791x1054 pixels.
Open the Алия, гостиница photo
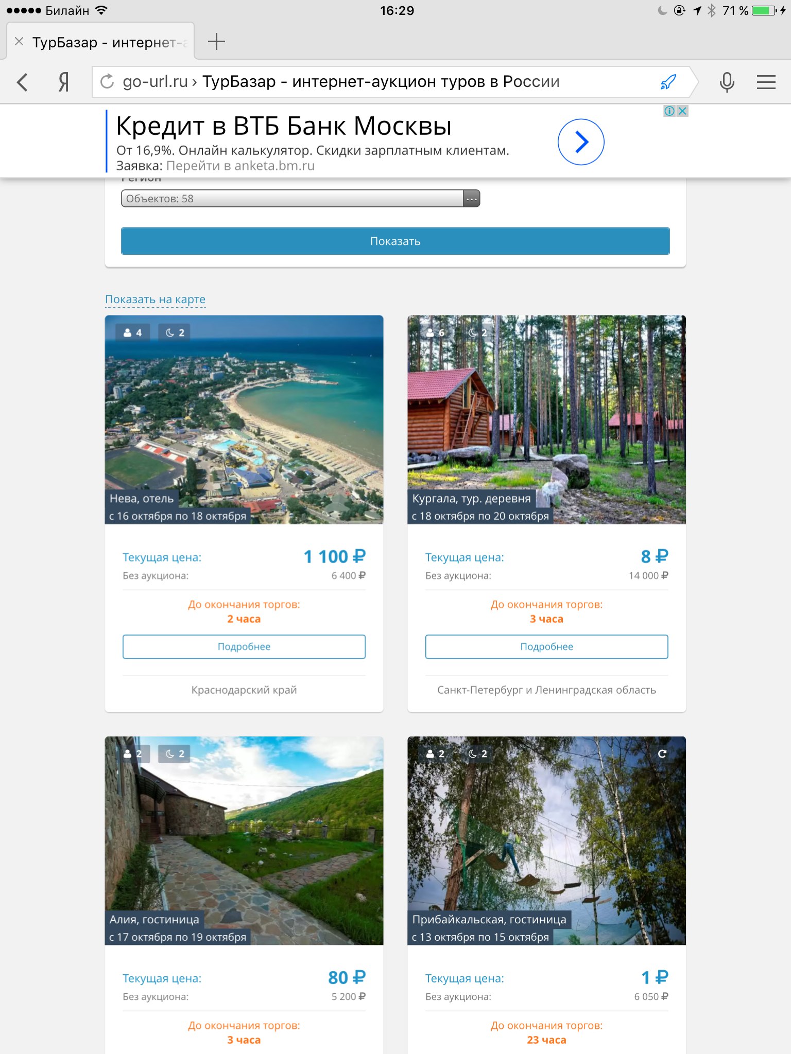point(244,840)
